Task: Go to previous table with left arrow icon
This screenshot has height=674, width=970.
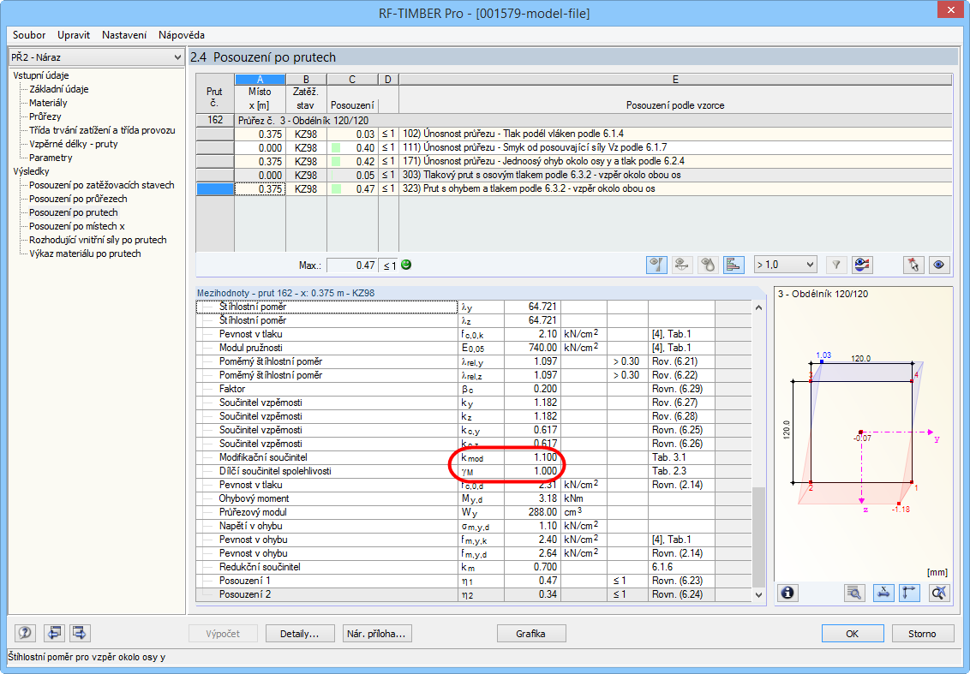Action: pos(54,633)
